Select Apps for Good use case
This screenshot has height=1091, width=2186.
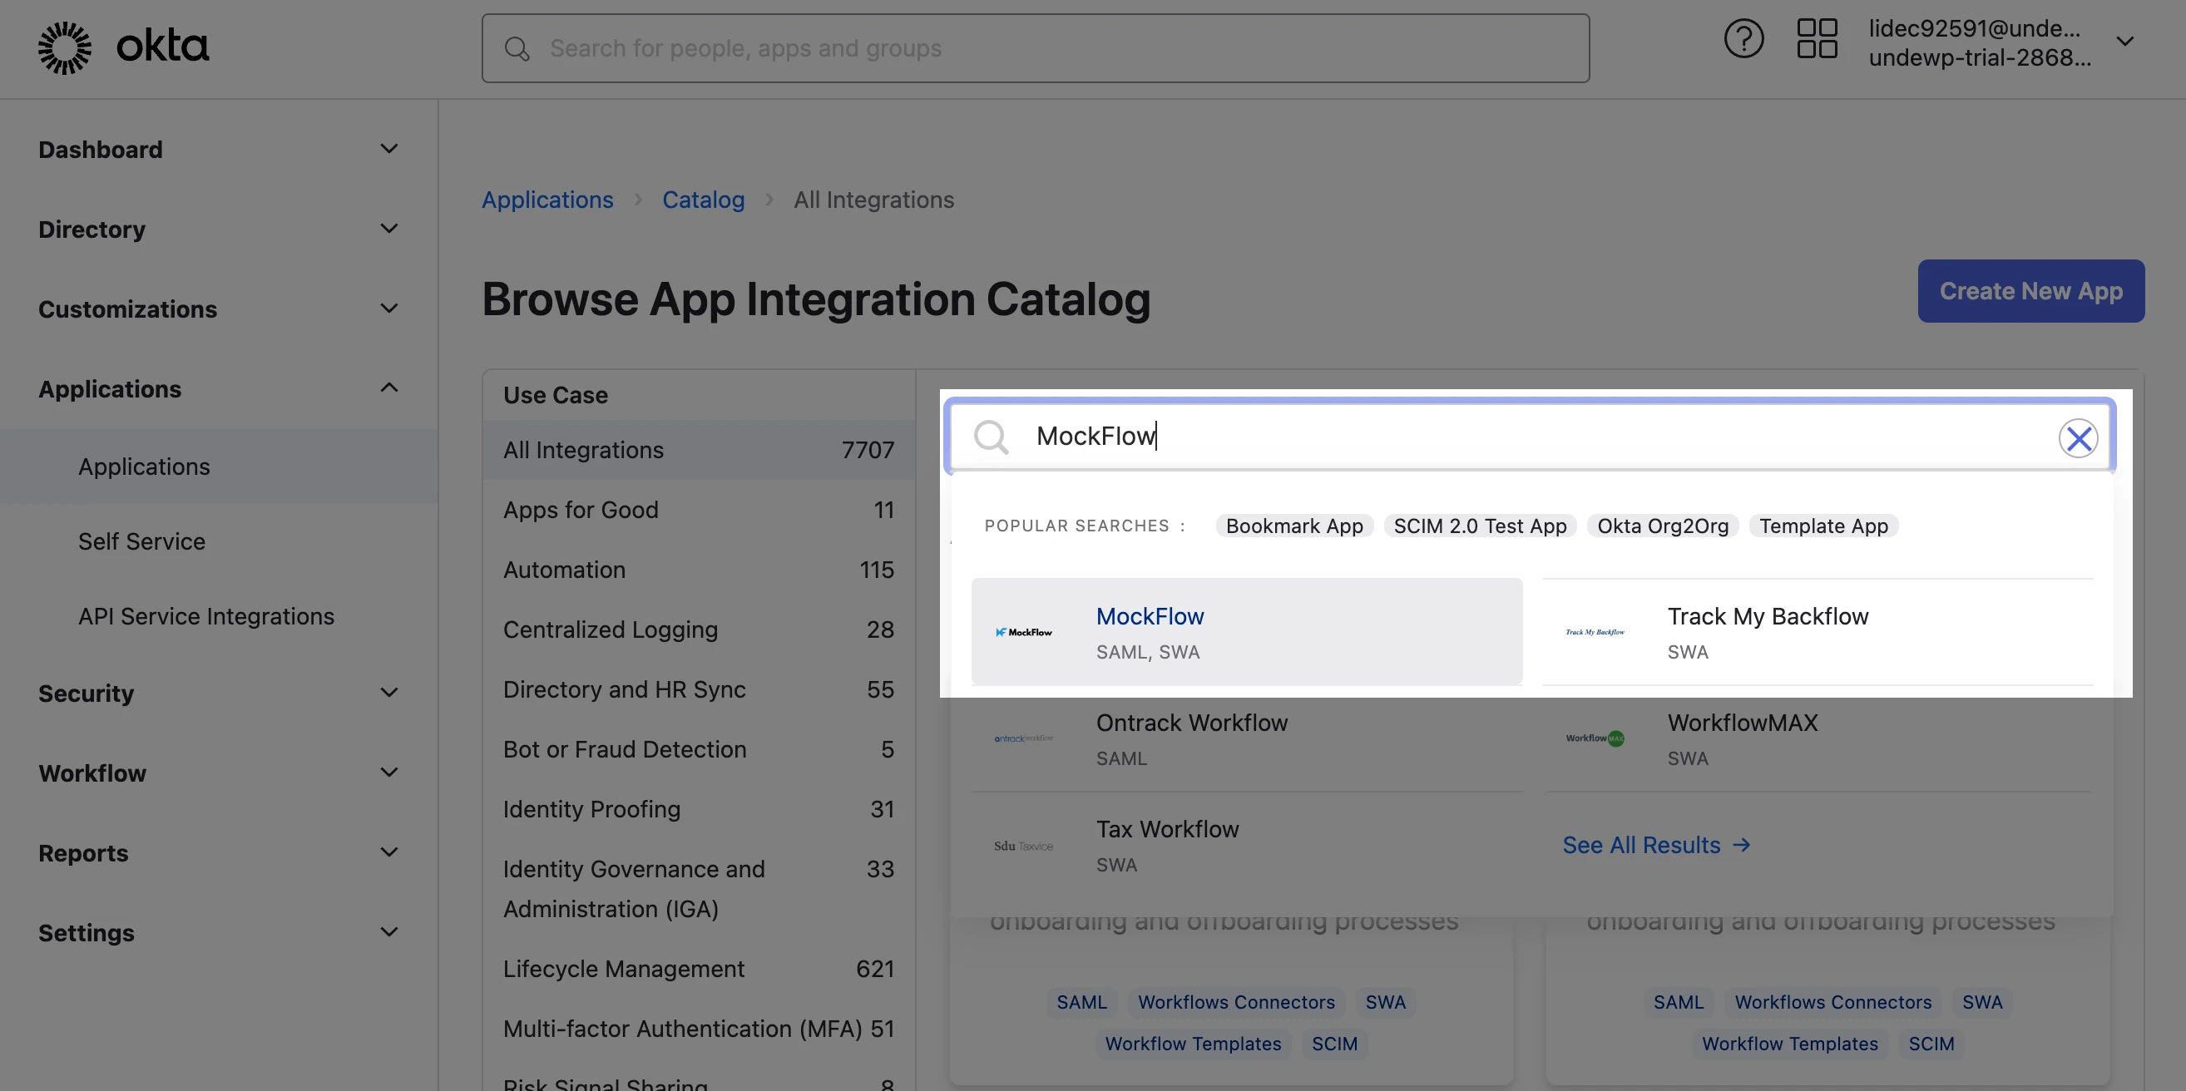point(700,510)
